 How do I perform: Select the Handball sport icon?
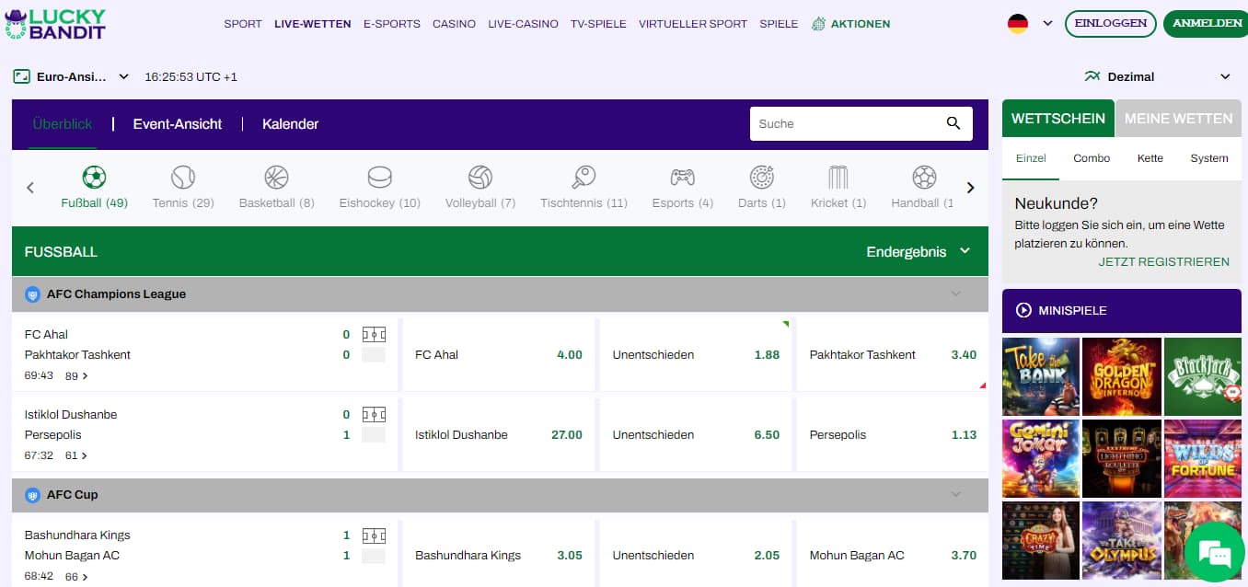coord(924,177)
